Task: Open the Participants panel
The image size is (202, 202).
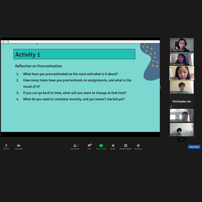Action: pos(75,147)
